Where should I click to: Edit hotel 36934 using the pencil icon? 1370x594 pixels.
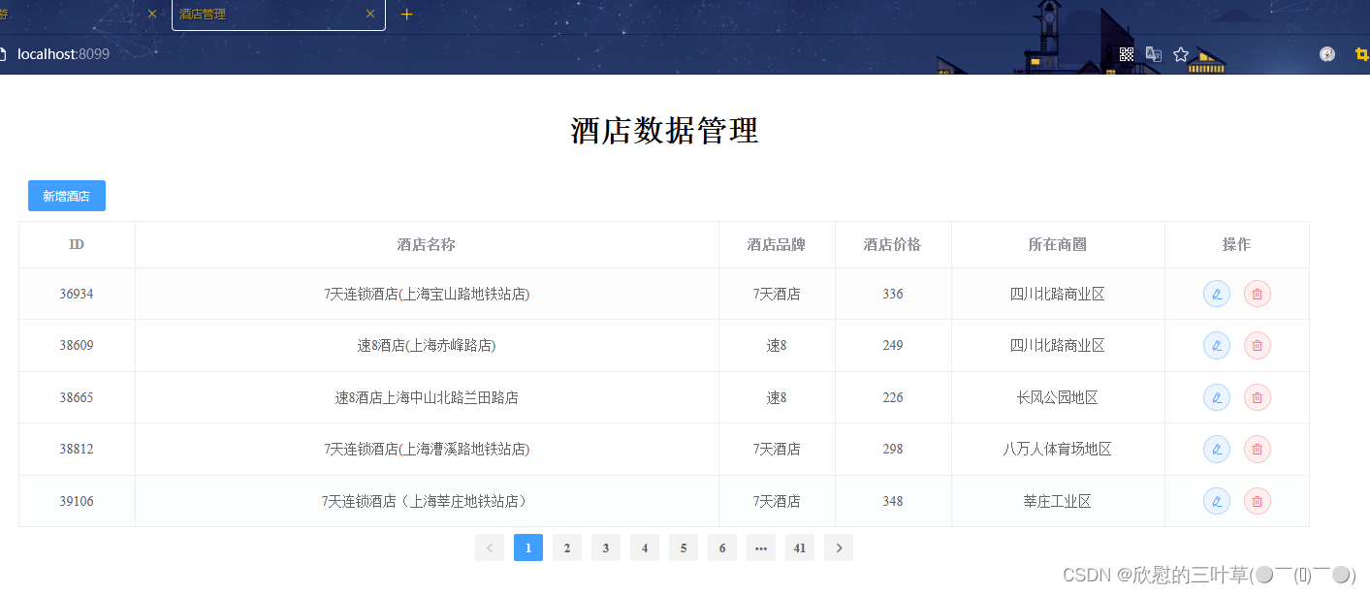click(x=1216, y=293)
